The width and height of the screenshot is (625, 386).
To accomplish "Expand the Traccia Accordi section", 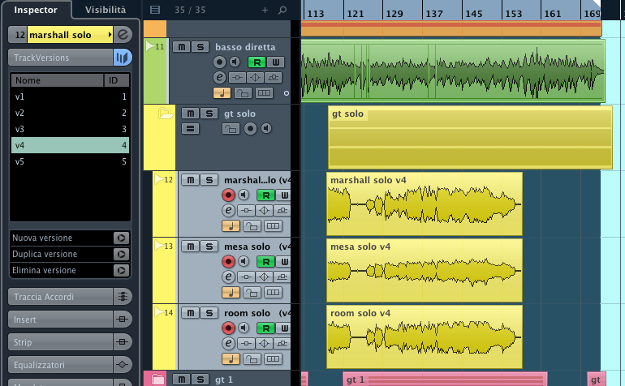I will 61,297.
